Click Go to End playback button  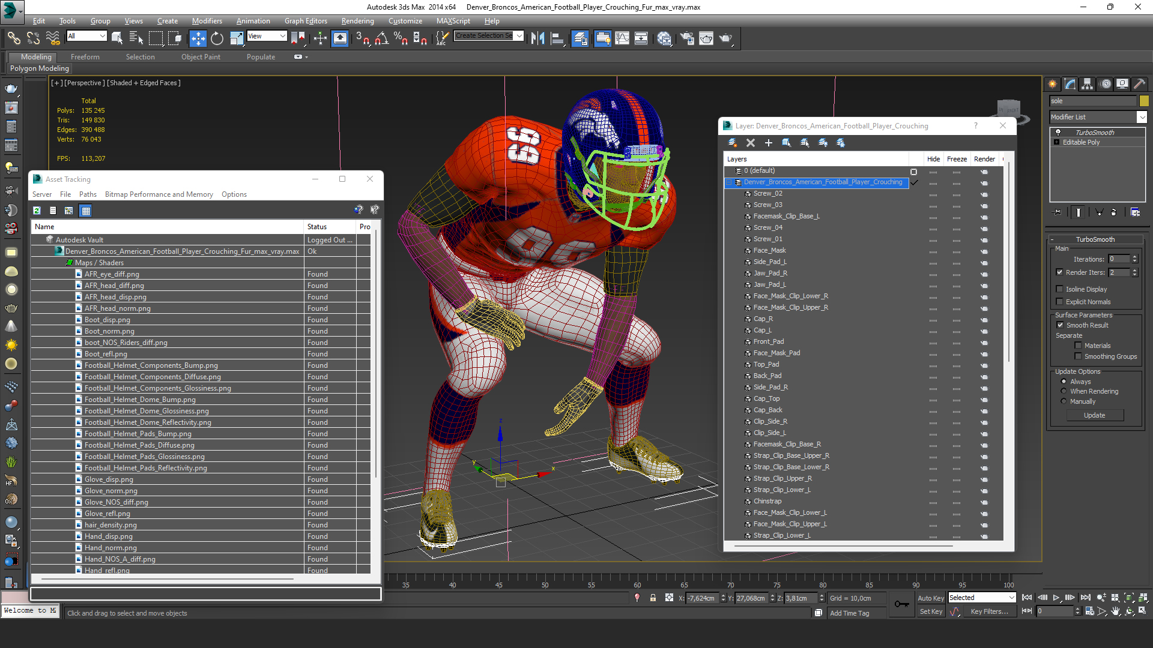coord(1085,598)
